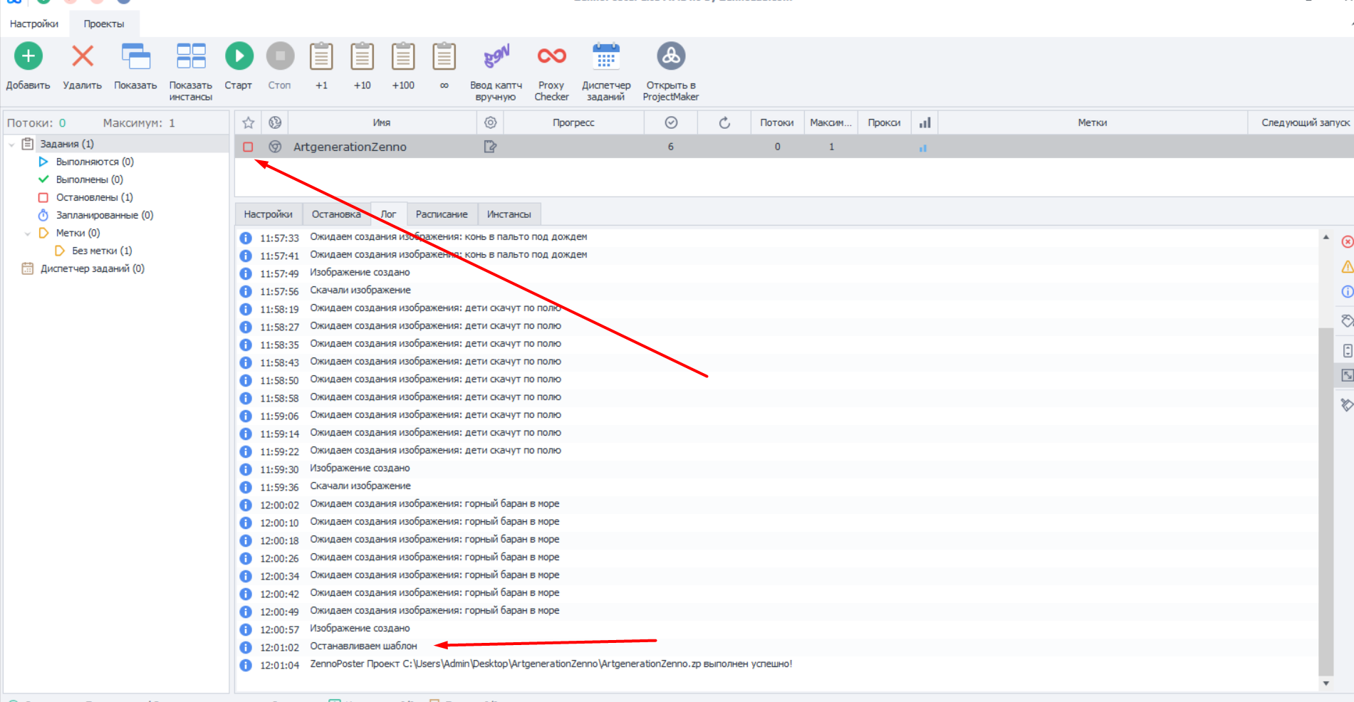Viewport: 1354px width, 702px height.
Task: Click the red stopped status square of ArtgenerationZenno
Action: pos(248,147)
